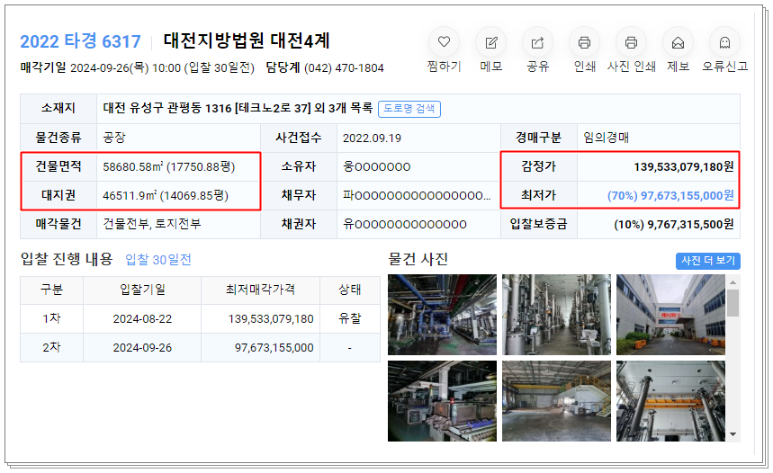Open the steel tanks corridor photo
Image resolution: width=773 pixels, height=473 pixels.
tap(557, 315)
